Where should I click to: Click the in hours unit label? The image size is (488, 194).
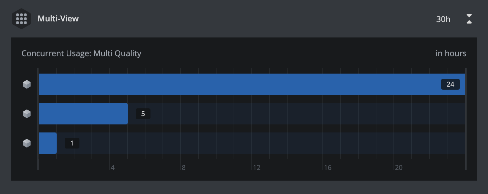[x=451, y=53]
